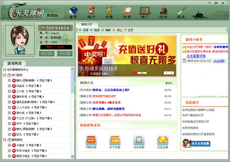Click the 充值送好礼 promotional banner
This screenshot has height=162, width=230.
127,56
